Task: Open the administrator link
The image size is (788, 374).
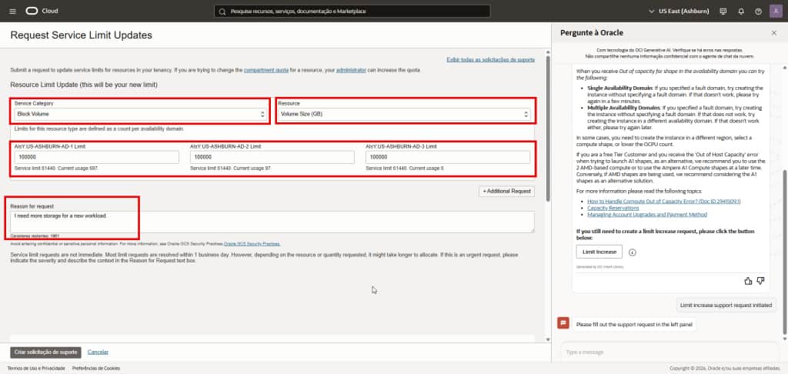Action: 351,70
